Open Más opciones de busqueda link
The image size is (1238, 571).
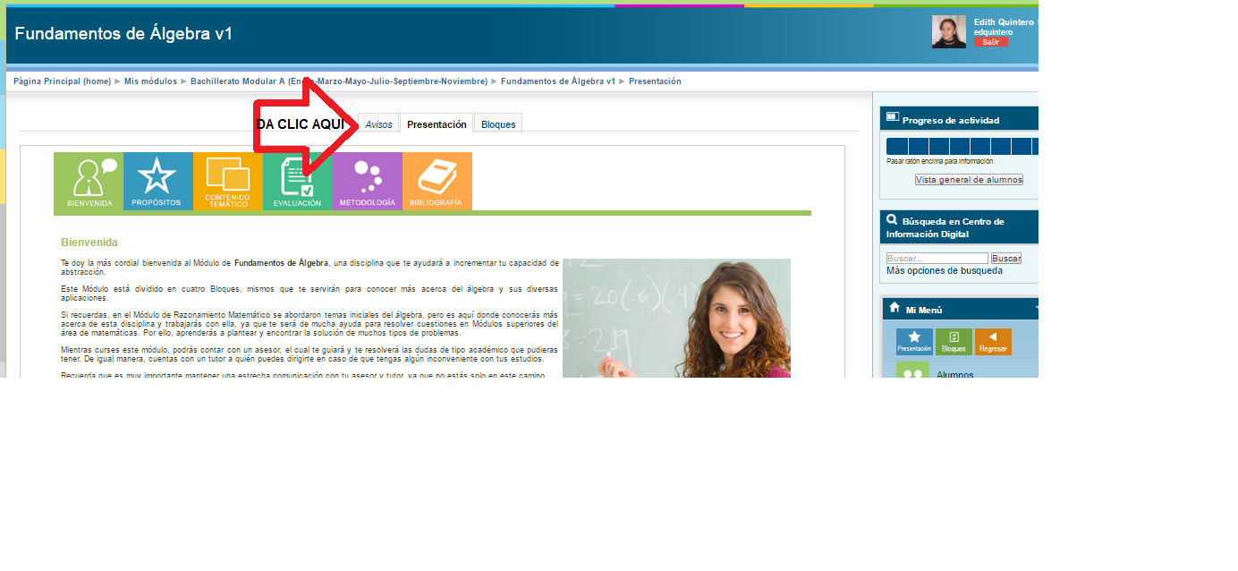[945, 271]
